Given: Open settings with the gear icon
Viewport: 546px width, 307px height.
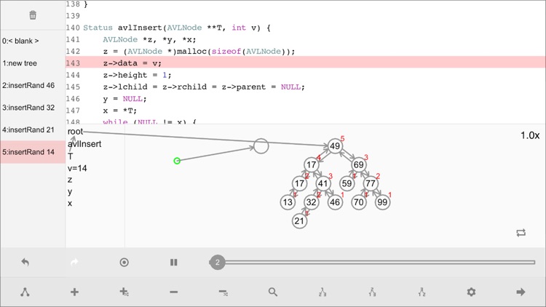Looking at the screenshot, I should click(x=471, y=292).
